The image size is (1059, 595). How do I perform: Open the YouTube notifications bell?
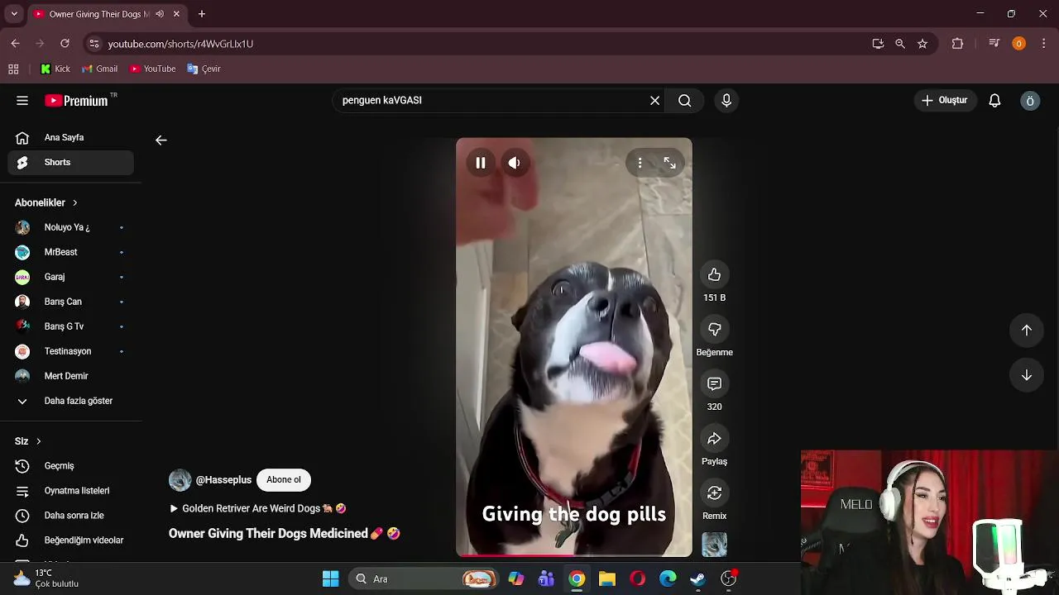tap(994, 101)
